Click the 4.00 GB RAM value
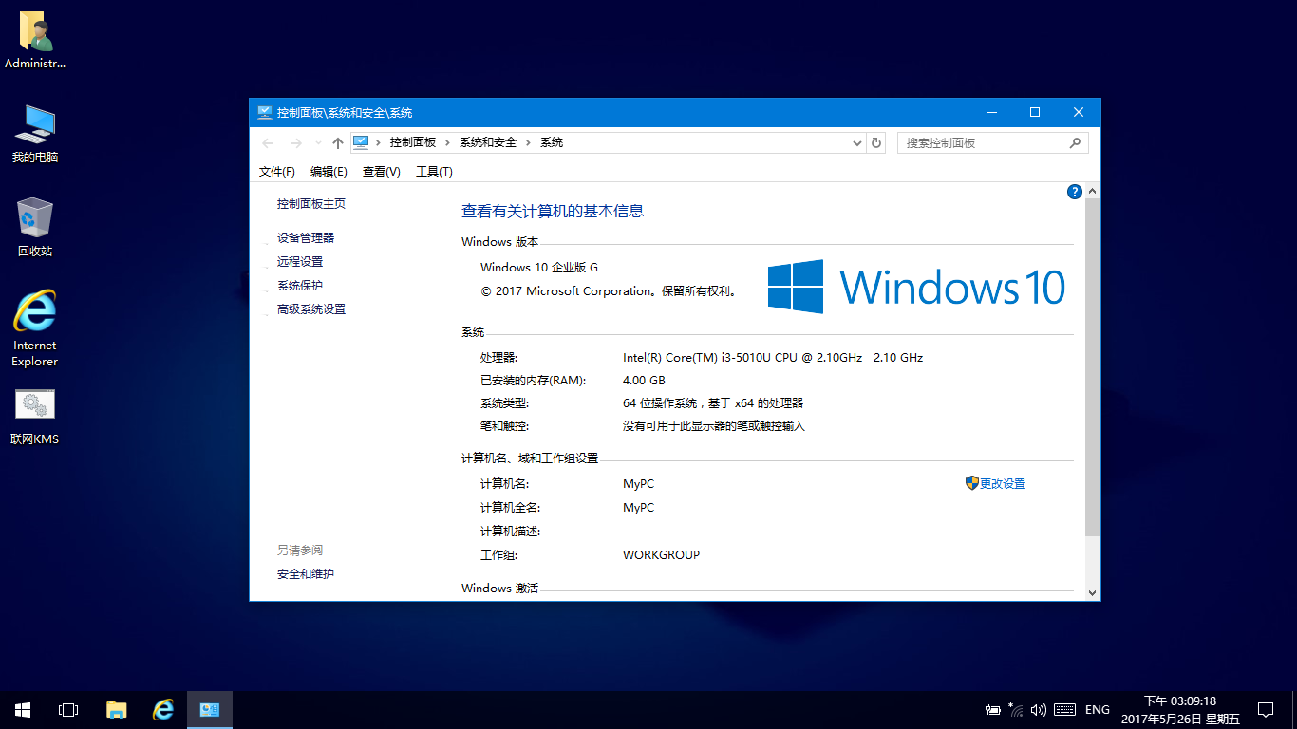The width and height of the screenshot is (1297, 729). [x=644, y=380]
